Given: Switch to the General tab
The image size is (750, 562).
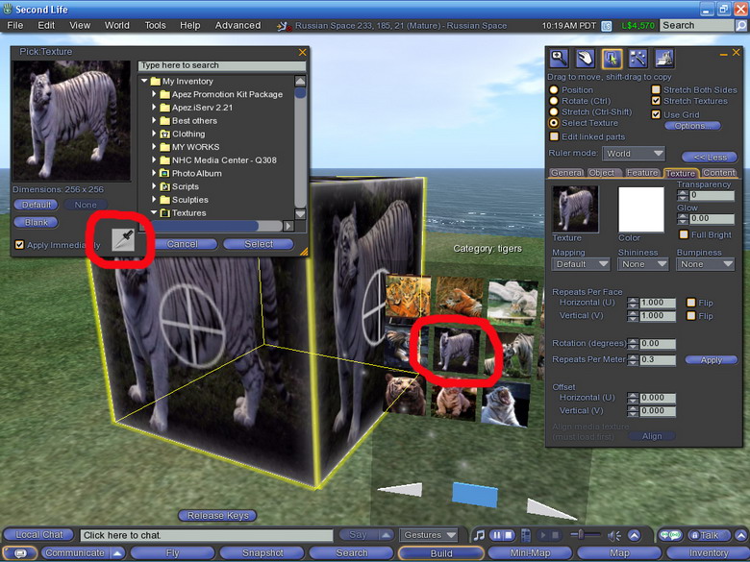Looking at the screenshot, I should click(x=566, y=173).
